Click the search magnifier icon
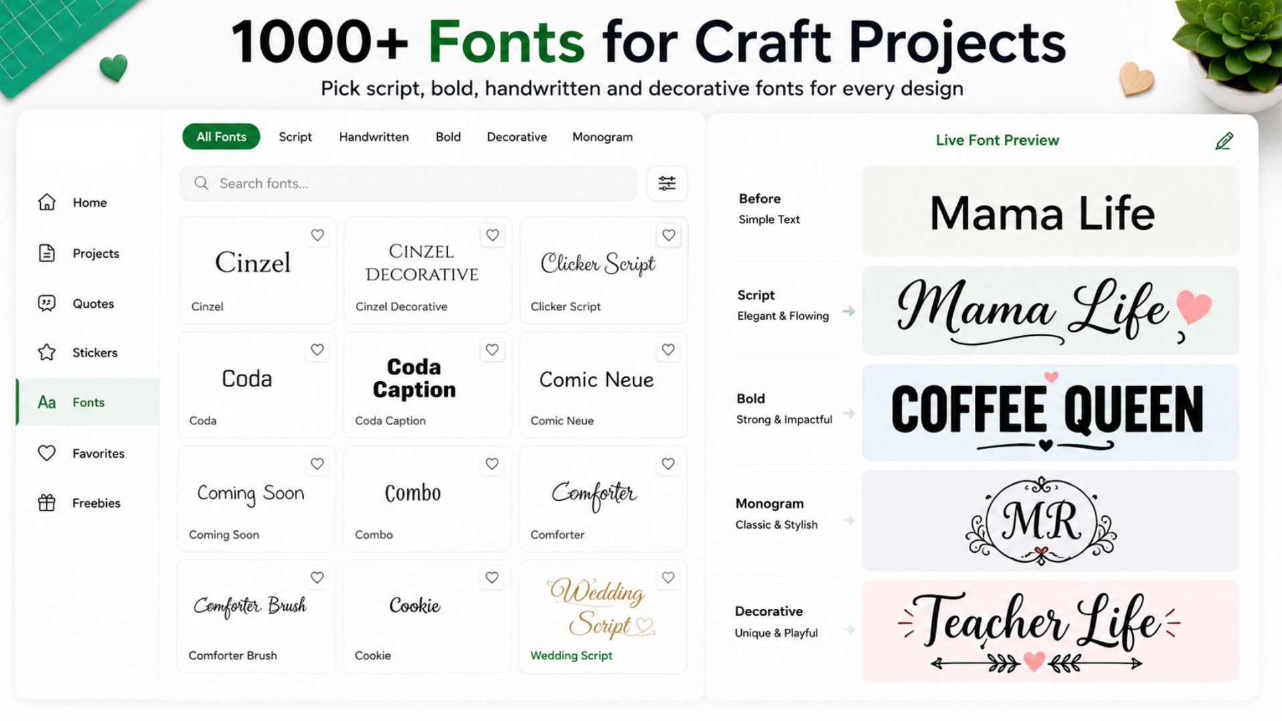Viewport: 1282px width, 721px height. pos(201,184)
